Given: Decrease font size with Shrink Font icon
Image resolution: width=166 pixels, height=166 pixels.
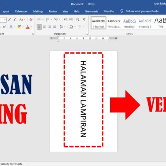Looking at the screenshot, I should 15,19.
